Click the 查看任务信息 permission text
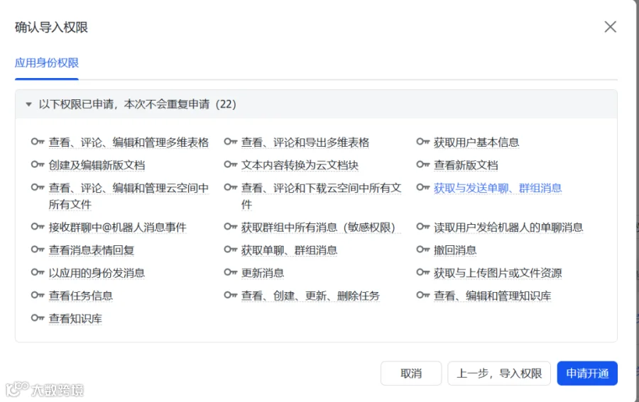Screen dimensions: 639x402 pyautogui.click(x=81, y=296)
